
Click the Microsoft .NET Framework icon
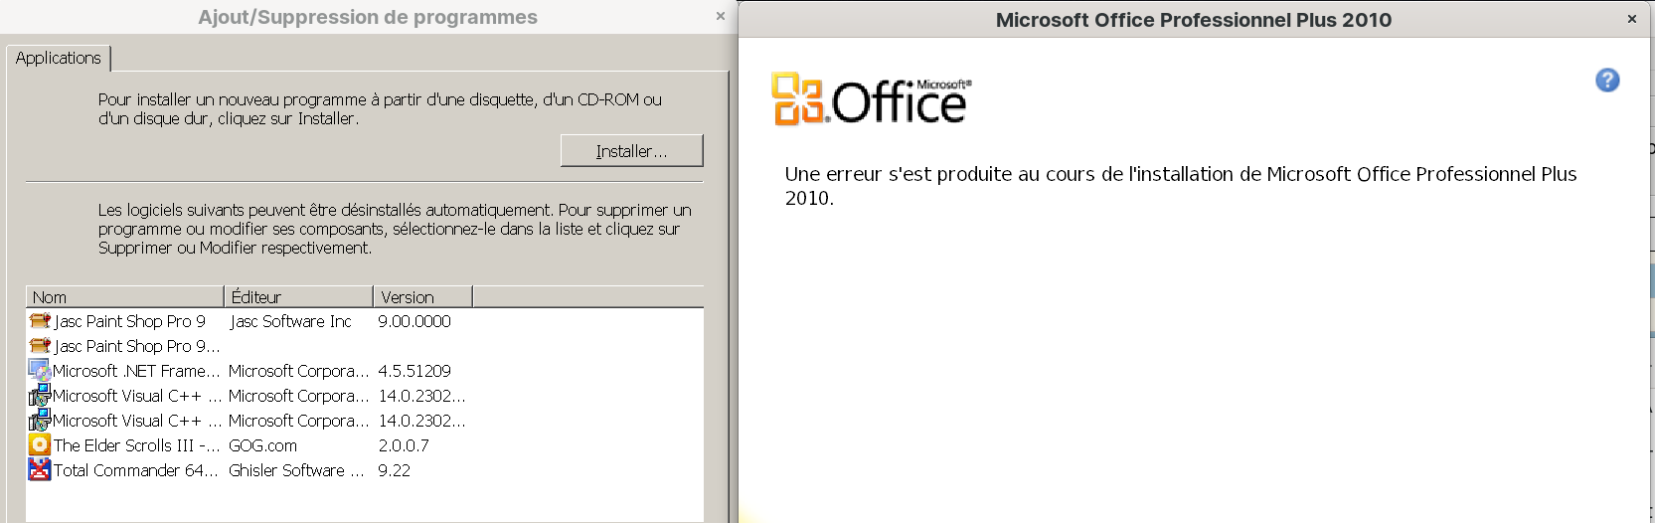pyautogui.click(x=40, y=371)
